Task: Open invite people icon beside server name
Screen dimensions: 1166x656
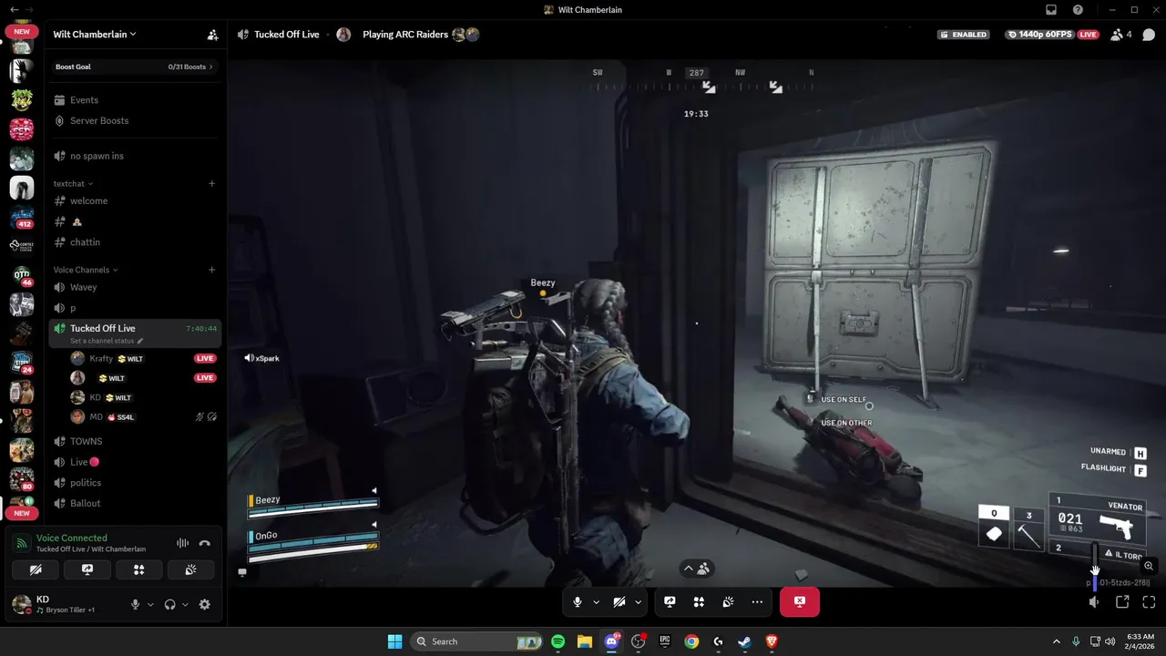Action: click(212, 35)
